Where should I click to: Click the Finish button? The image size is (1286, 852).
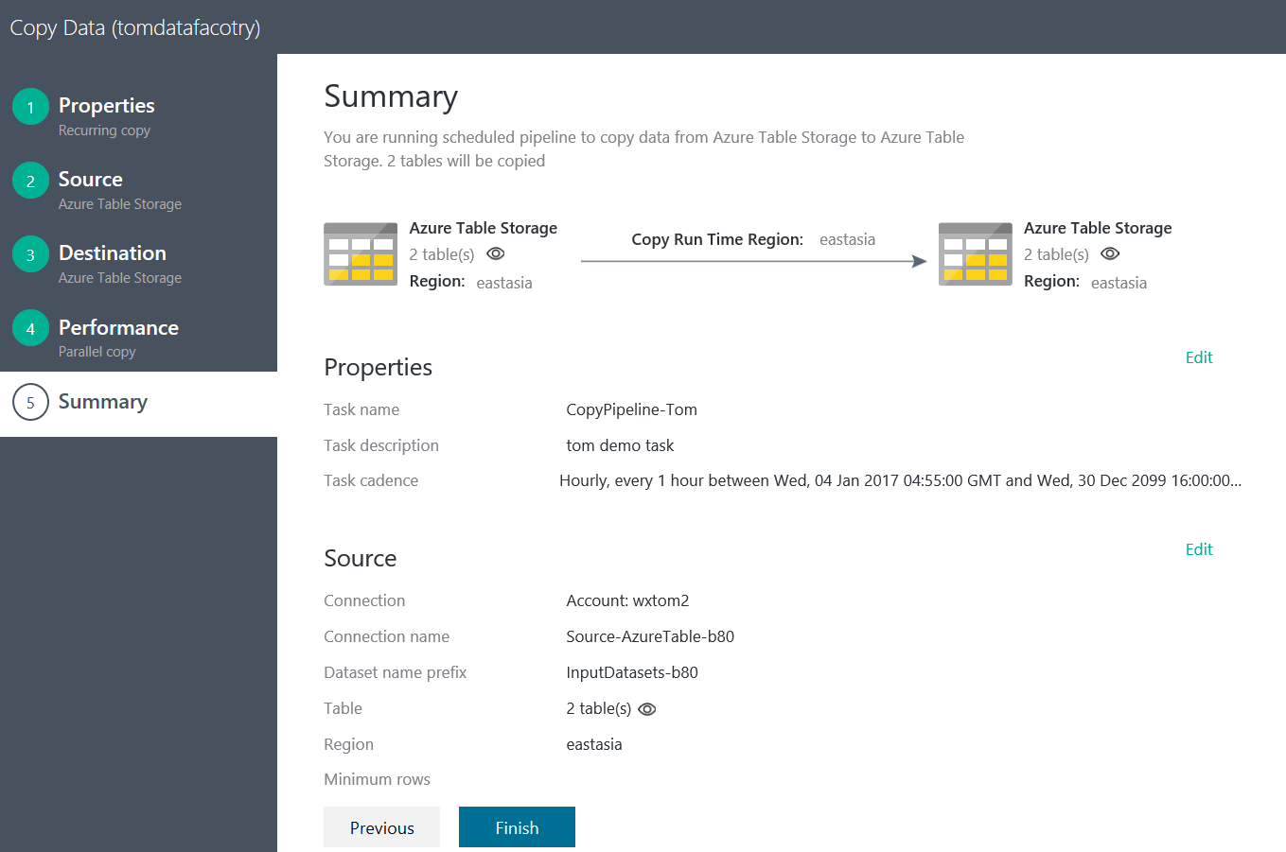(x=517, y=827)
